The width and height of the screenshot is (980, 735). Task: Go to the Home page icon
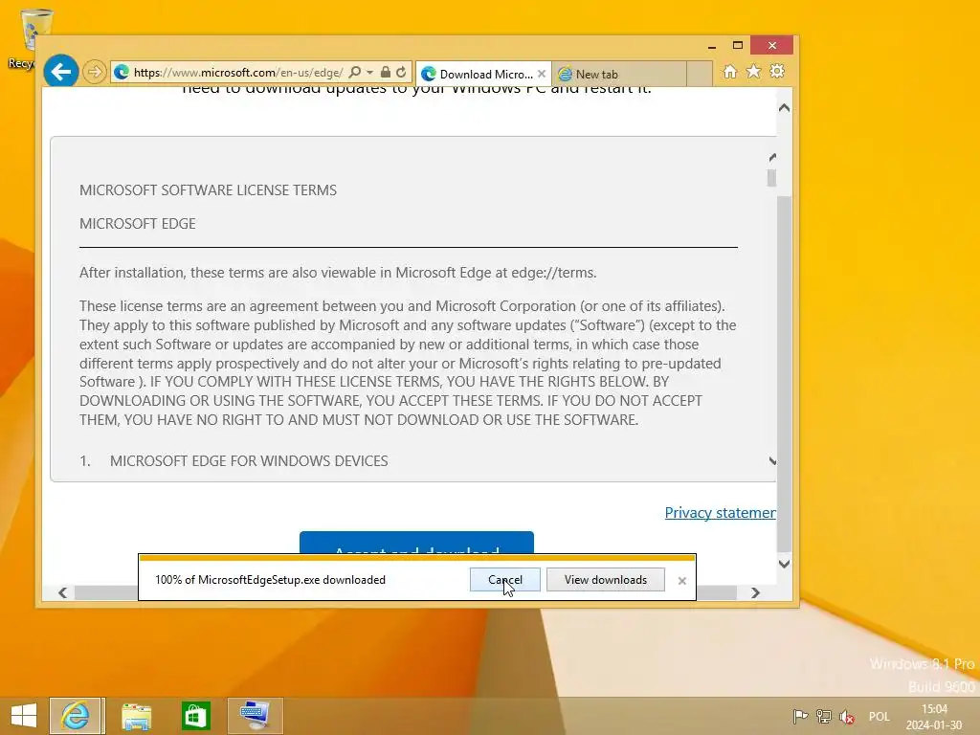[x=730, y=72]
